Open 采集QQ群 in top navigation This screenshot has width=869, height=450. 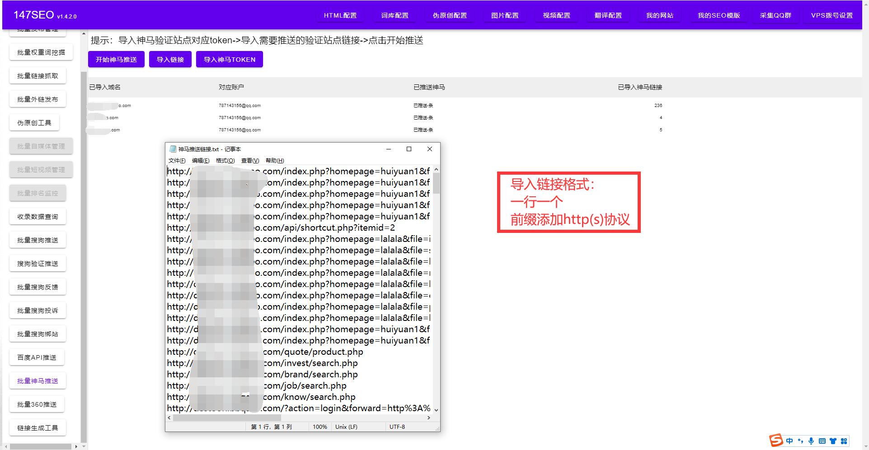coord(775,15)
